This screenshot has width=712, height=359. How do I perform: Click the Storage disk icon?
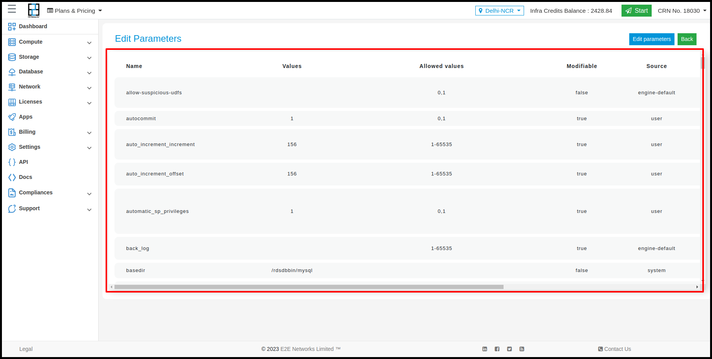[x=12, y=57]
